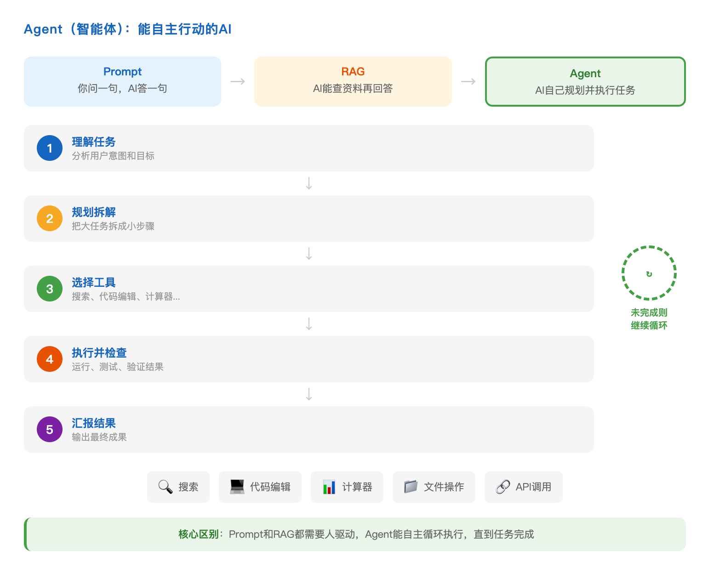Image resolution: width=708 pixels, height=569 pixels.
Task: Click the 文件操作 tool chip label
Action: pos(444,487)
